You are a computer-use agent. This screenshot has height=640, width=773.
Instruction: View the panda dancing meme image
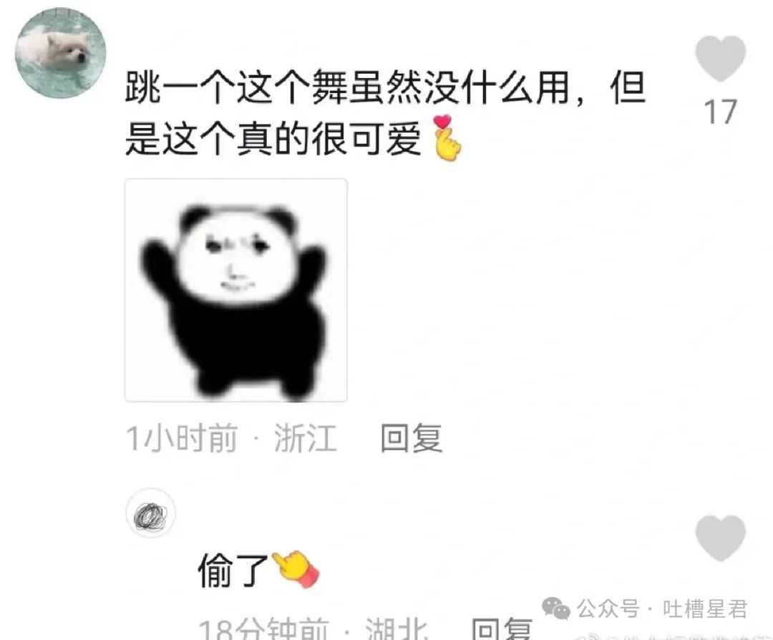(236, 291)
